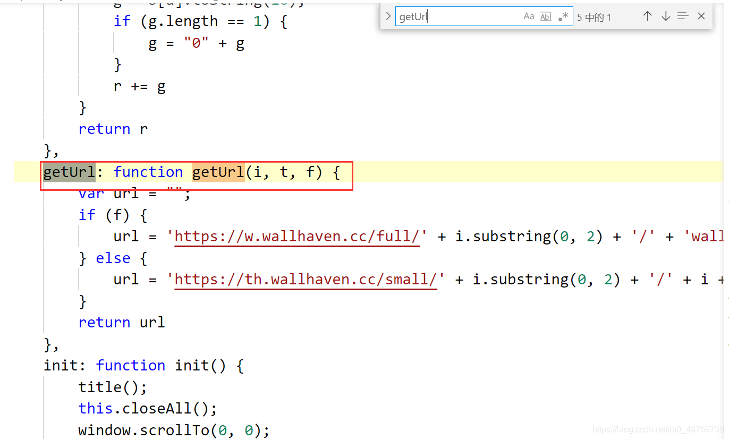Click the orange-highlighted getUrl function name
The image size is (729, 439).
pos(218,172)
